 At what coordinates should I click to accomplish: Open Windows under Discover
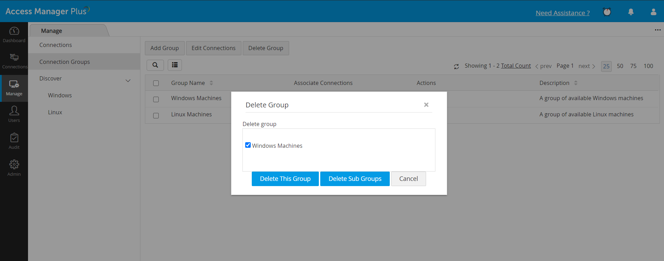coord(60,95)
